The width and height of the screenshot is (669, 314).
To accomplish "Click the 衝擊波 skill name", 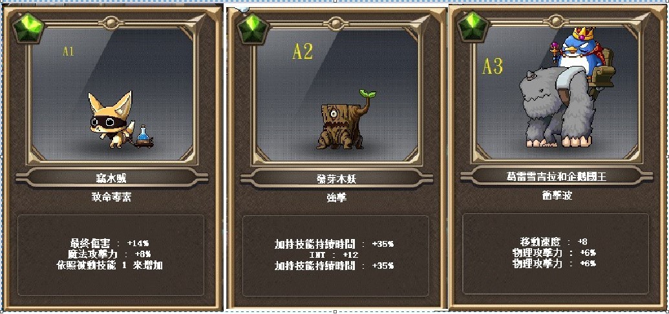I will pos(557,195).
